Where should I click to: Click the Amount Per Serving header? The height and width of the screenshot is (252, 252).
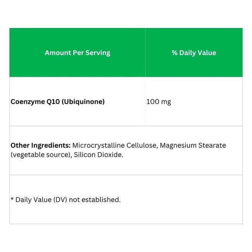click(x=78, y=53)
